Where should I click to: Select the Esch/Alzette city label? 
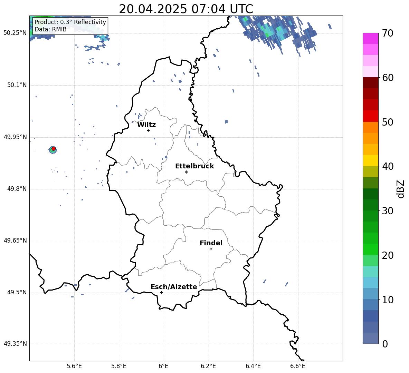click(x=174, y=287)
